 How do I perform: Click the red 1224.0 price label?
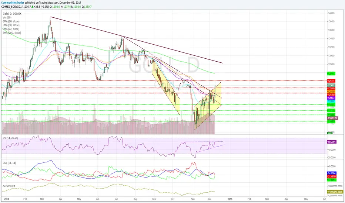(x=331, y=89)
